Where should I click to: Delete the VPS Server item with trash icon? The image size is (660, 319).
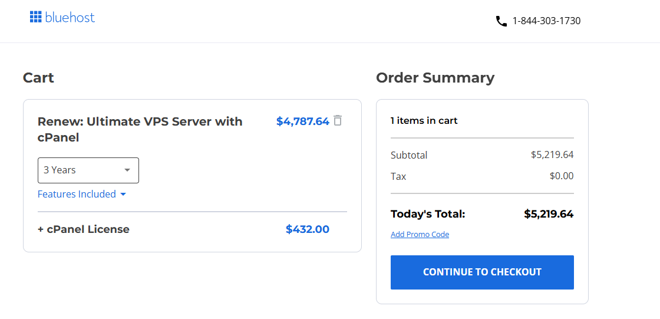(338, 121)
